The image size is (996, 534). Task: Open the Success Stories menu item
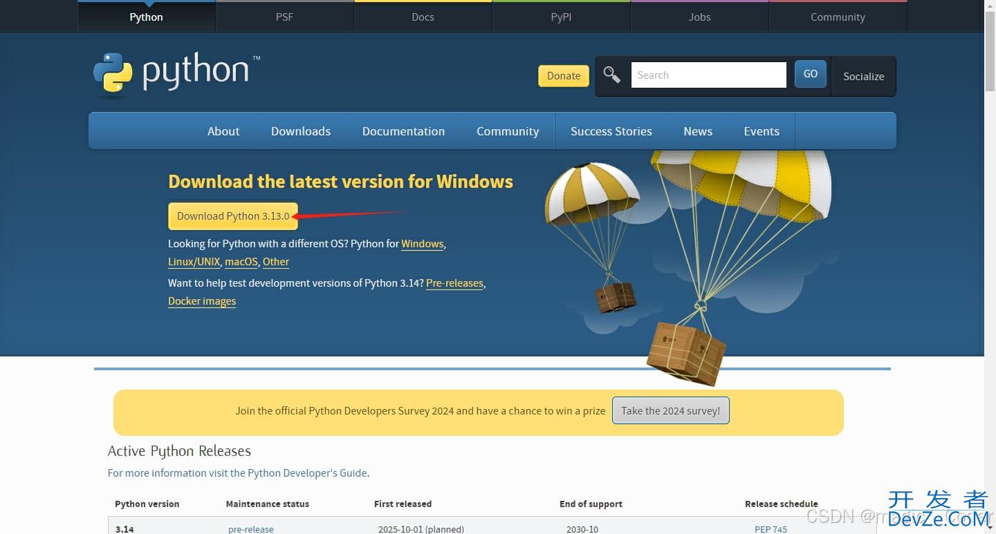(x=611, y=131)
